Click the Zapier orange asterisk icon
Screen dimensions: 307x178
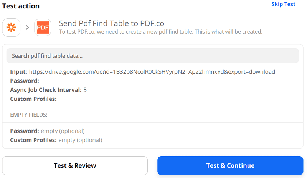pyautogui.click(x=11, y=28)
